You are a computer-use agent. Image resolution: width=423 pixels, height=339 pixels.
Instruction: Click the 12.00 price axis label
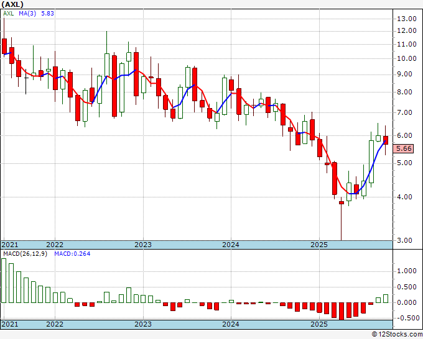point(407,30)
